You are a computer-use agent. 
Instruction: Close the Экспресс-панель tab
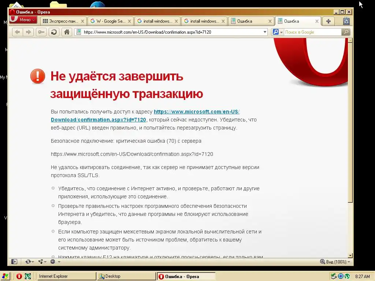pyautogui.click(x=82, y=21)
